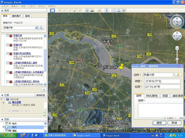Collapse the 我的位置 tree node

tap(2, 99)
